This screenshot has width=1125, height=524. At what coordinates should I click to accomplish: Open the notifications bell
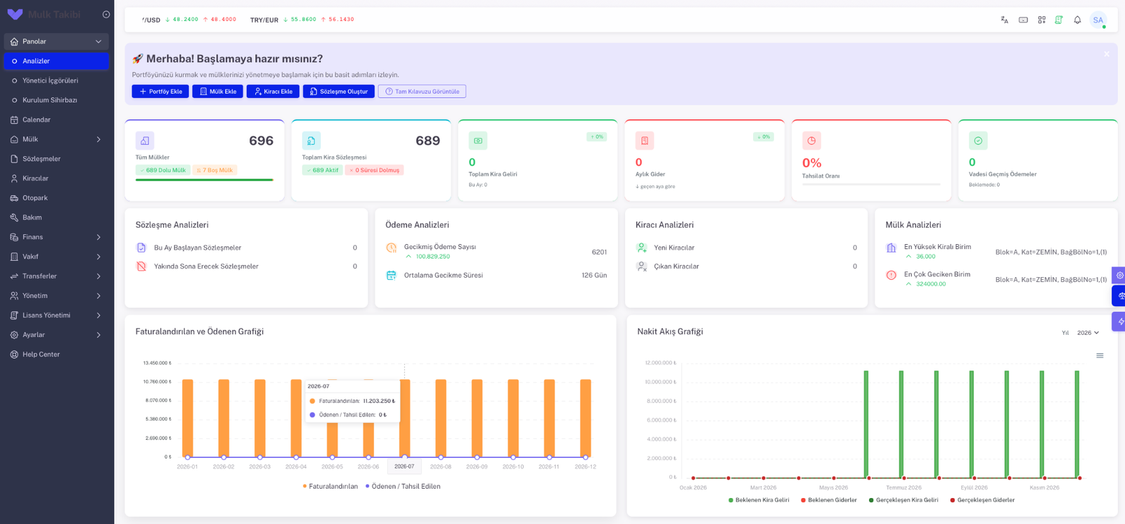click(1077, 20)
